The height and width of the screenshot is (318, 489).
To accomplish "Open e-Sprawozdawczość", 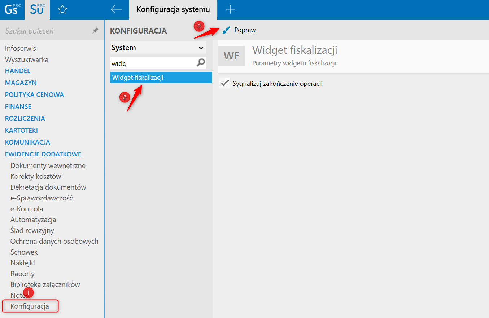I will pyautogui.click(x=42, y=198).
